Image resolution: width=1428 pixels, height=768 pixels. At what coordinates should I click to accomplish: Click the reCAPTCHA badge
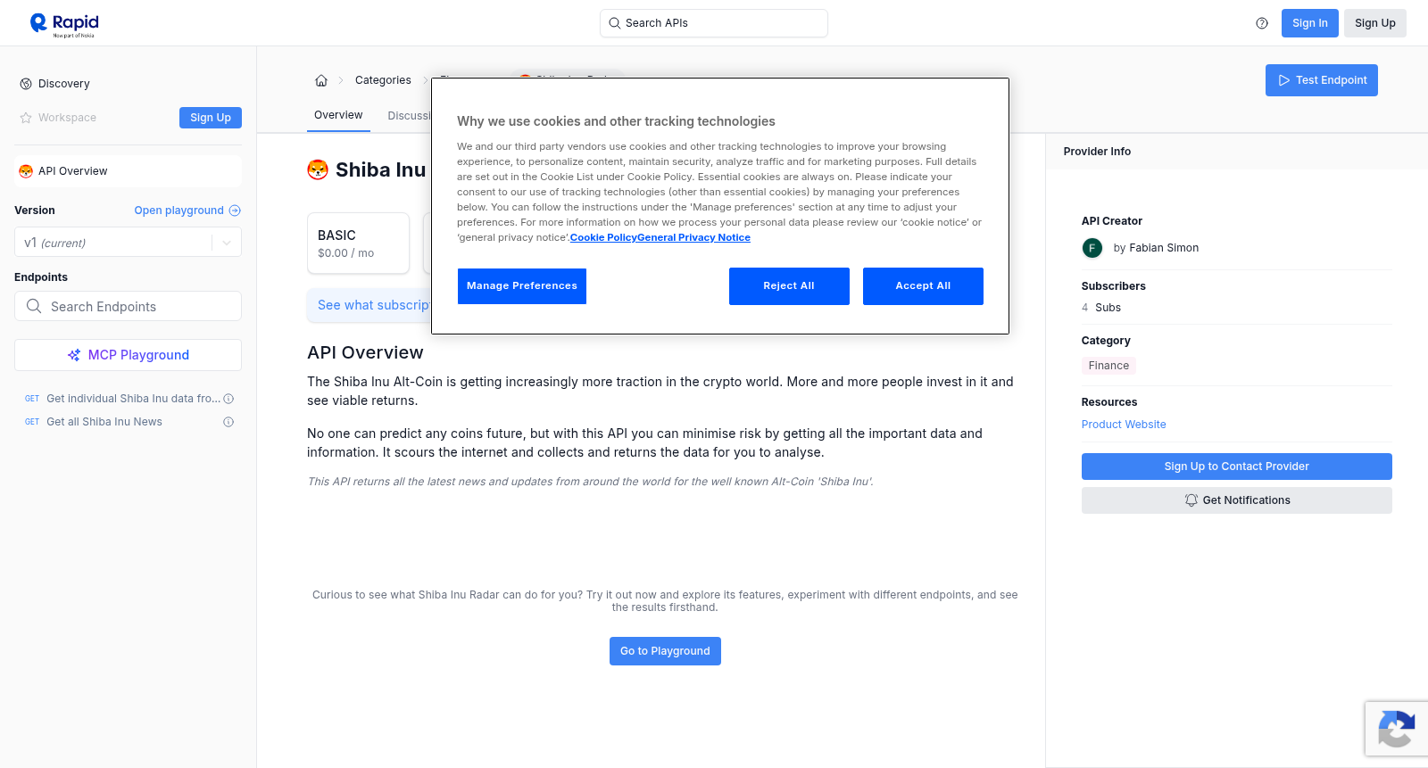tap(1397, 730)
